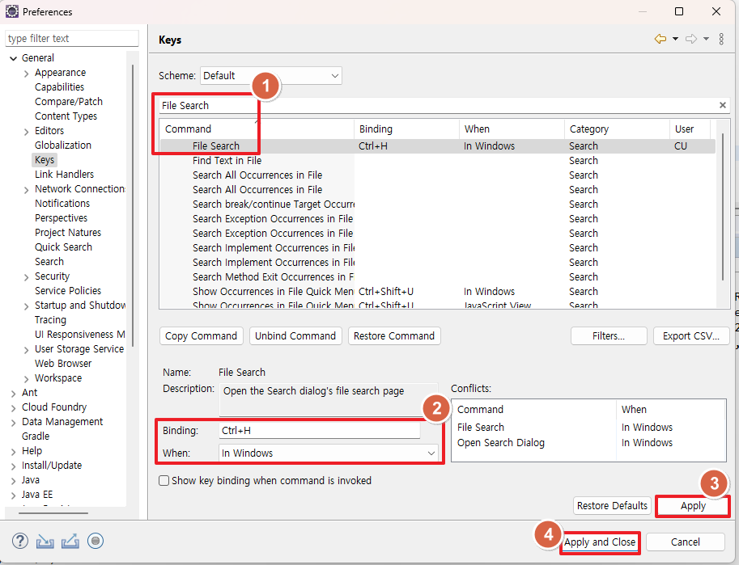This screenshot has width=739, height=565.
Task: Open the view menu (three dots) icon
Action: pyautogui.click(x=723, y=38)
